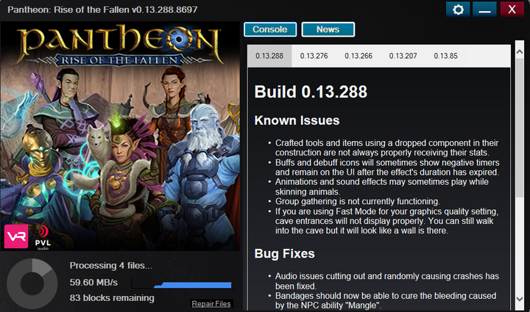Click the scrollbar up arrow

[520, 52]
